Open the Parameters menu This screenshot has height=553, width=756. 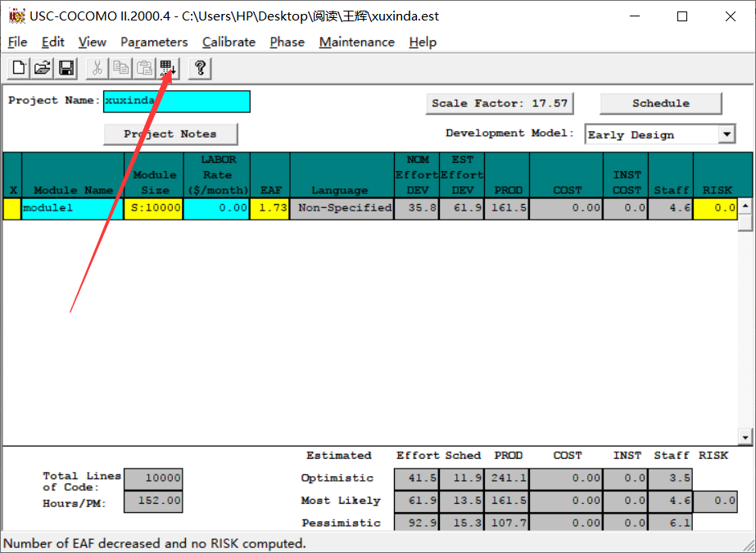154,42
